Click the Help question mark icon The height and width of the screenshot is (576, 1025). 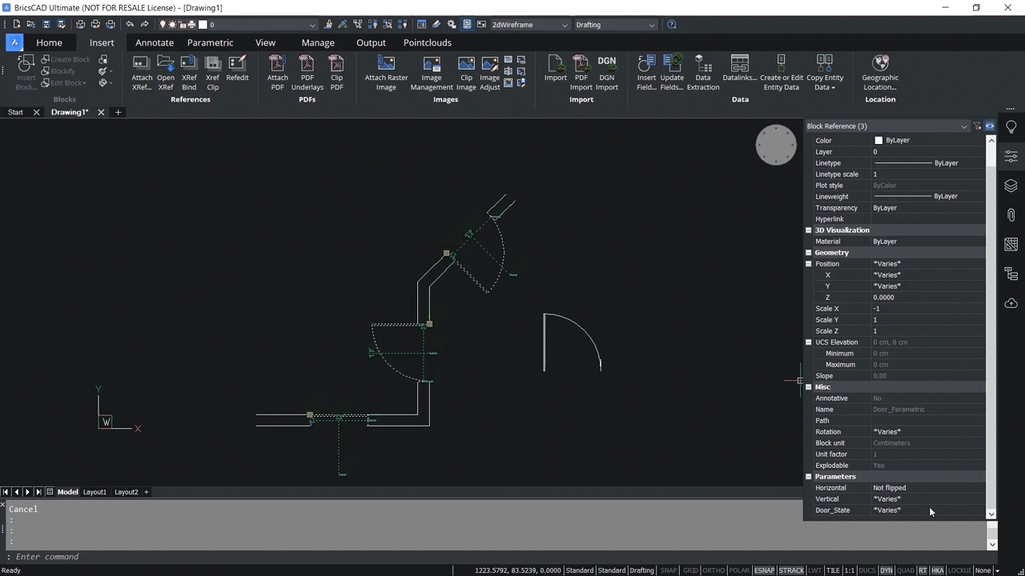tap(671, 25)
